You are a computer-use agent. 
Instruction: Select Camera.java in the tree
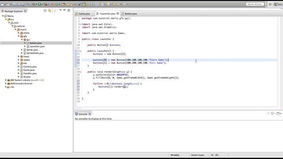pyautogui.click(x=30, y=67)
